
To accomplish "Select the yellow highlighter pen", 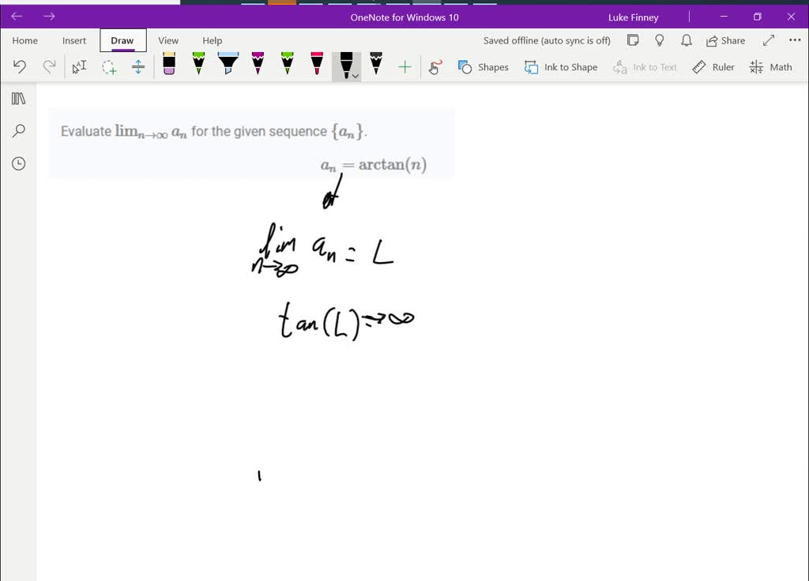I will pos(227,66).
